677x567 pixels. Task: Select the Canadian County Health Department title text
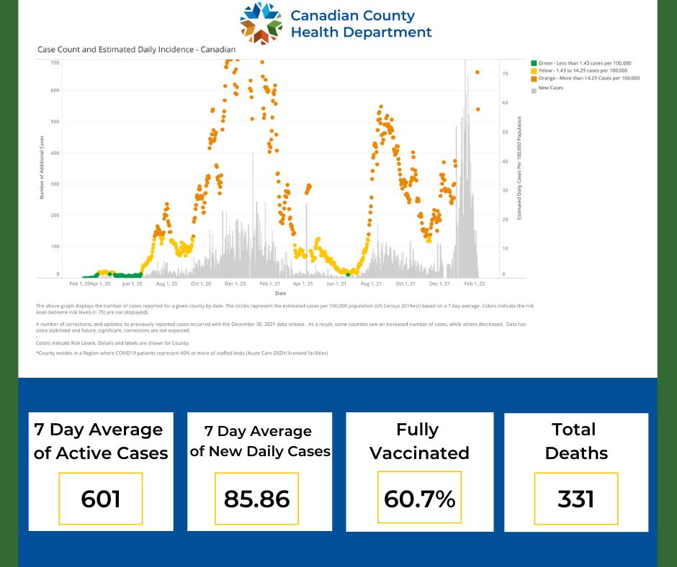361,24
